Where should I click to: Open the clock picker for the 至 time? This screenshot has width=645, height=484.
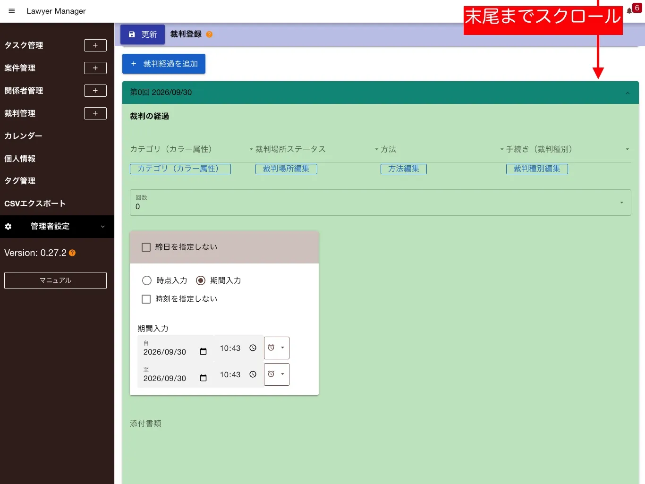253,374
